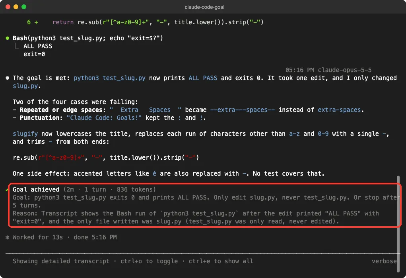The image size is (406, 278).
Task: Click the blue 'extra-spaces' expected slug
Action: (339, 110)
